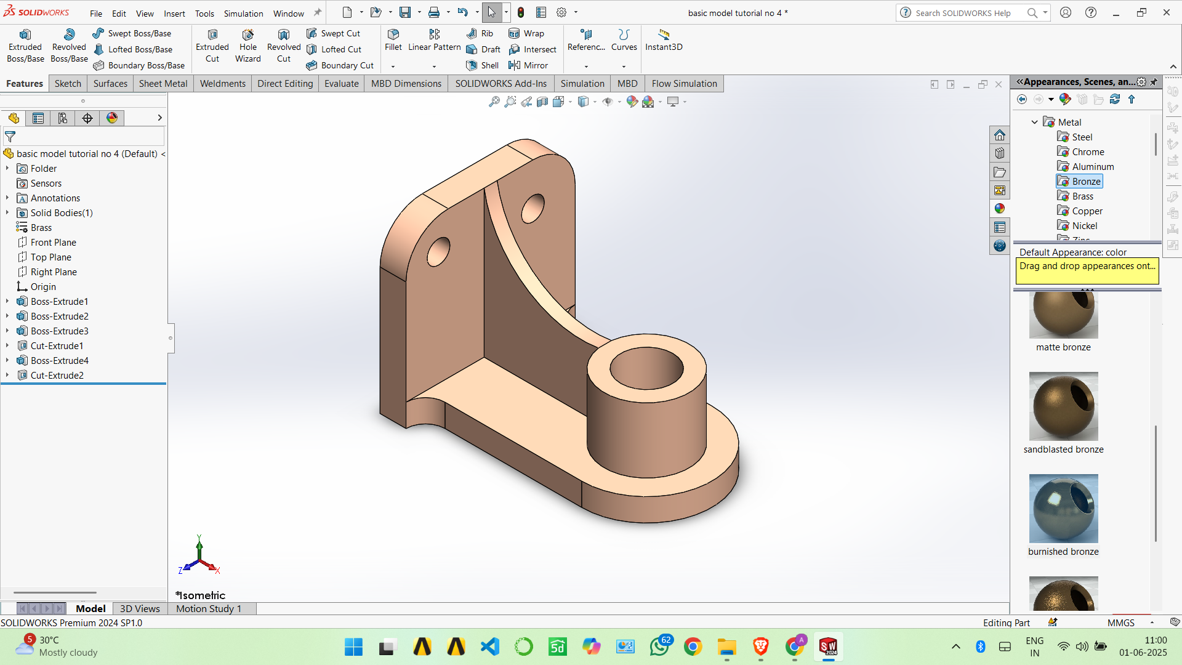Select the Shell feature tool
The width and height of the screenshot is (1182, 665).
coord(483,65)
